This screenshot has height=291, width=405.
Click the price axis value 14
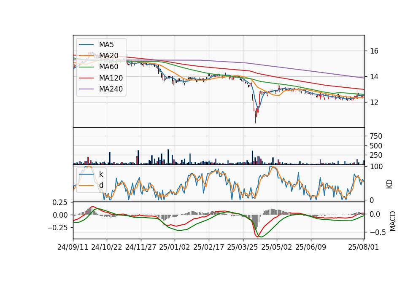point(374,77)
